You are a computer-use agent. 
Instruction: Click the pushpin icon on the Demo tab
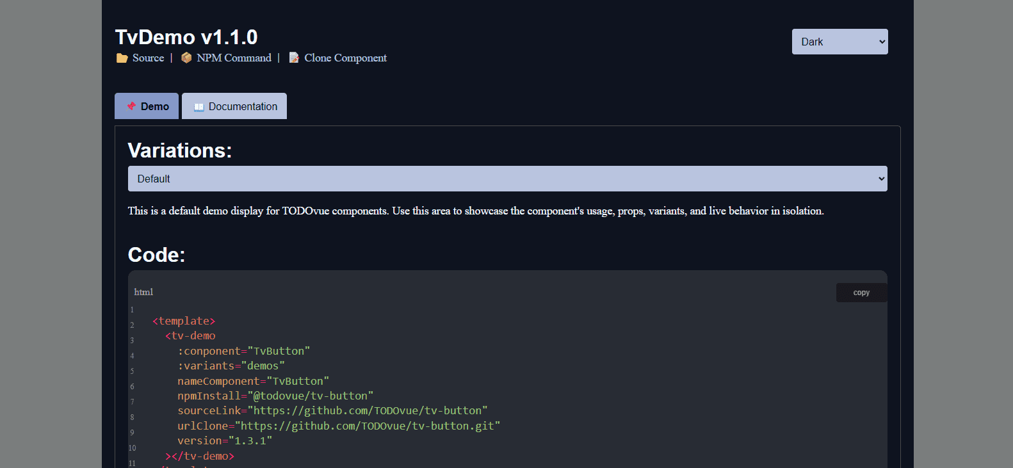click(131, 106)
